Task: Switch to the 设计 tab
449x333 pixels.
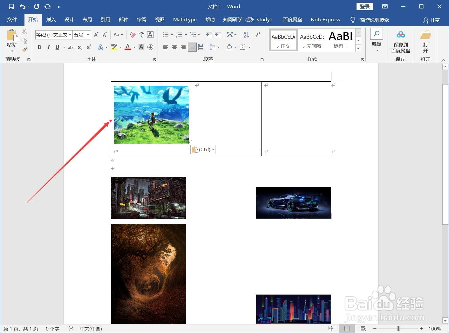Action: (x=69, y=20)
